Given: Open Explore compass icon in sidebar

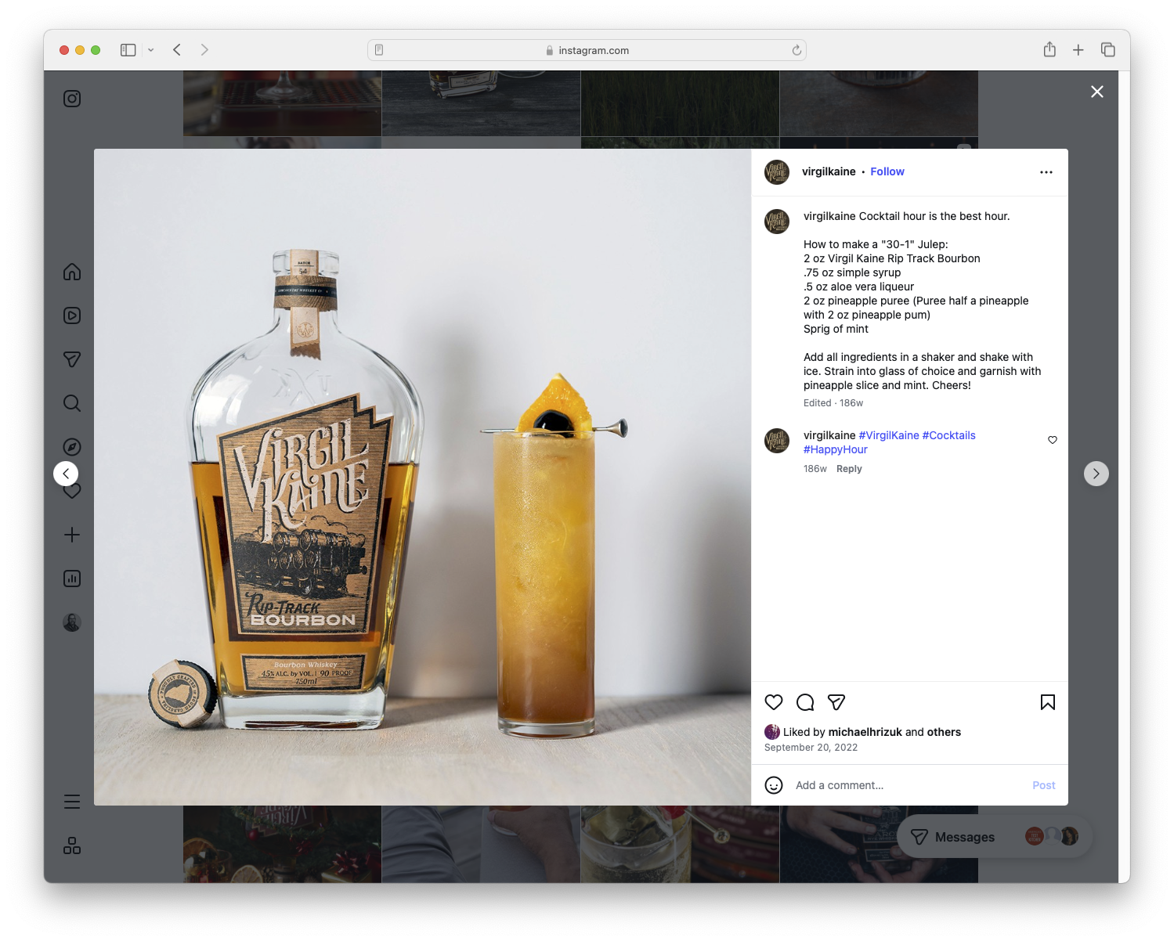Looking at the screenshot, I should tap(72, 447).
